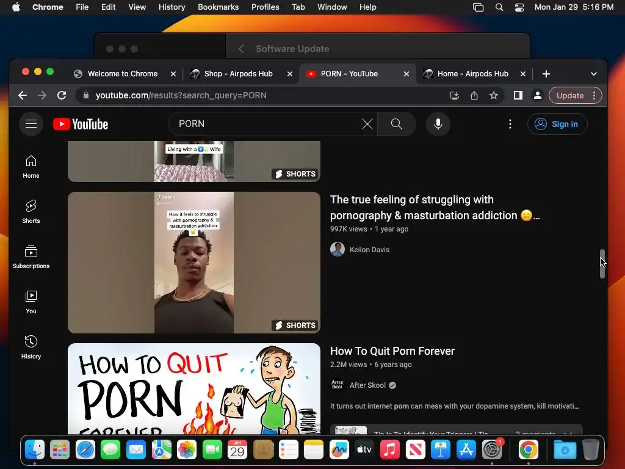Click the YouTube logo
The width and height of the screenshot is (625, 469).
click(x=81, y=124)
